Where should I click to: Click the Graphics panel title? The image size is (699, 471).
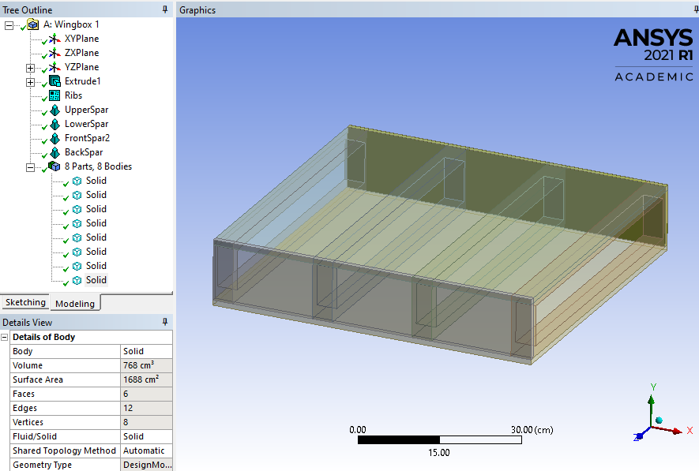coord(197,9)
